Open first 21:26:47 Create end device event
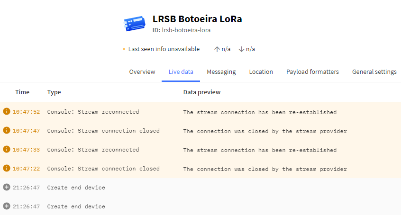This screenshot has width=401, height=215. 200,188
